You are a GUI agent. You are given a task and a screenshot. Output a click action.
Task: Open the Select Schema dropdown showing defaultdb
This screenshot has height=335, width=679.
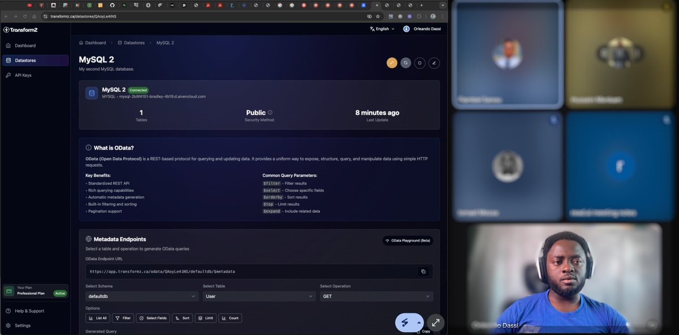pyautogui.click(x=141, y=296)
